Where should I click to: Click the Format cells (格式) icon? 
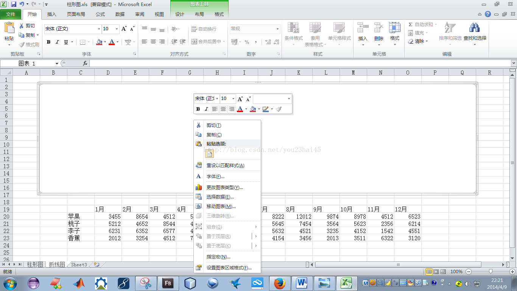[395, 27]
